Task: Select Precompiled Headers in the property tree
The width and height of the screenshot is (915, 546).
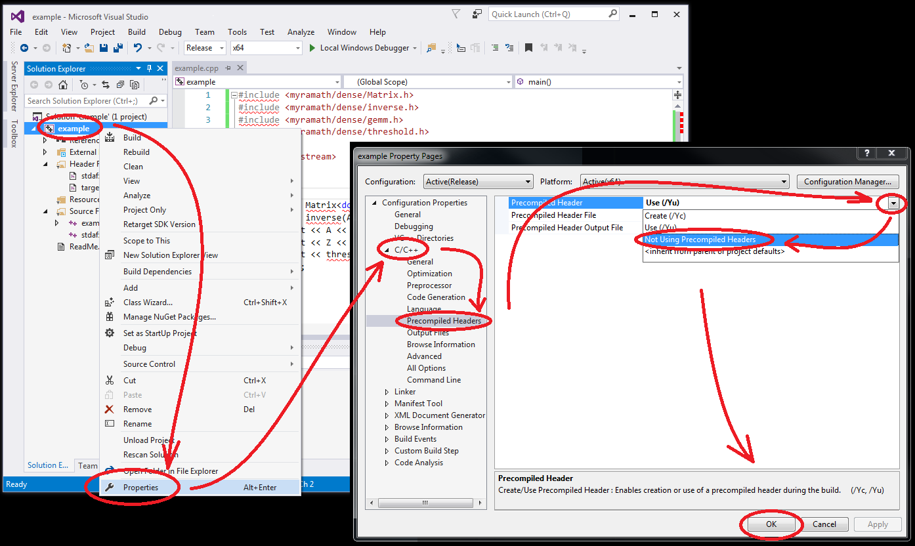Action: click(x=444, y=321)
